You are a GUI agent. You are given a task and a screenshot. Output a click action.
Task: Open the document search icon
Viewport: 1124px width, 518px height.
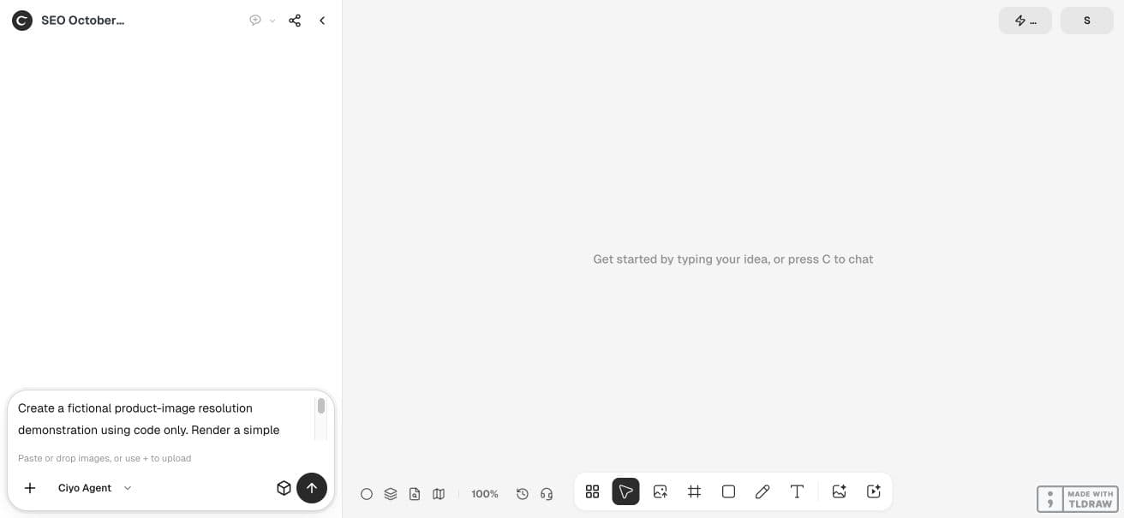pyautogui.click(x=415, y=494)
